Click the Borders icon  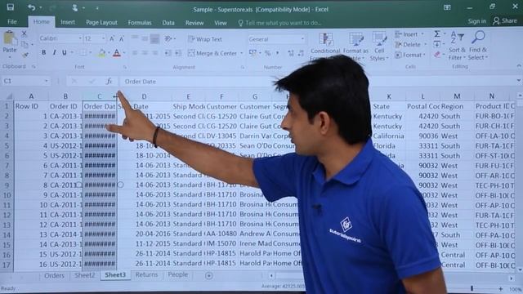tap(83, 52)
